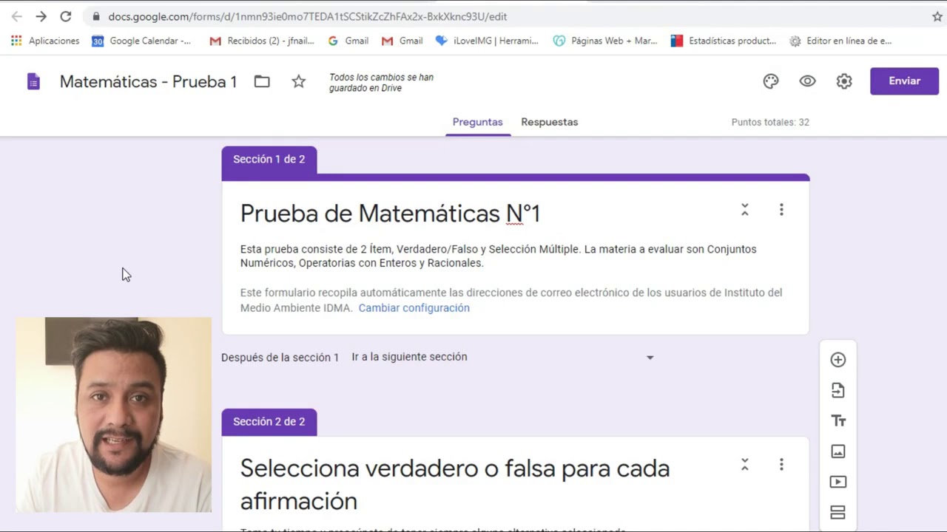This screenshot has height=532, width=947.
Task: Add section icon in side toolbar
Action: 838,512
